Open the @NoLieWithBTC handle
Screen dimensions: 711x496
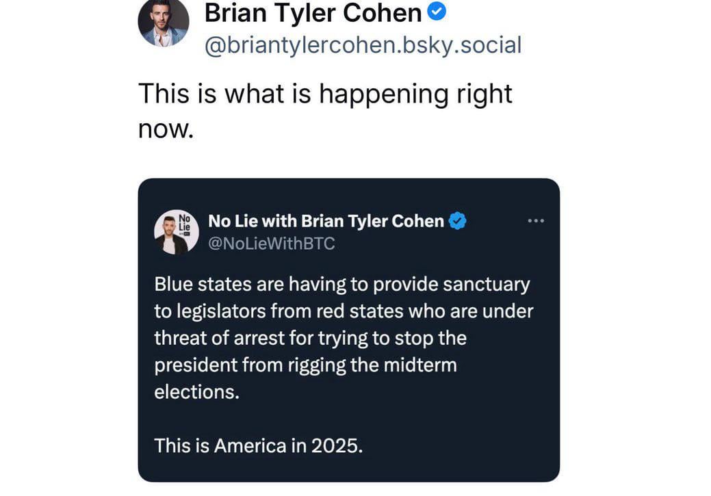click(271, 243)
